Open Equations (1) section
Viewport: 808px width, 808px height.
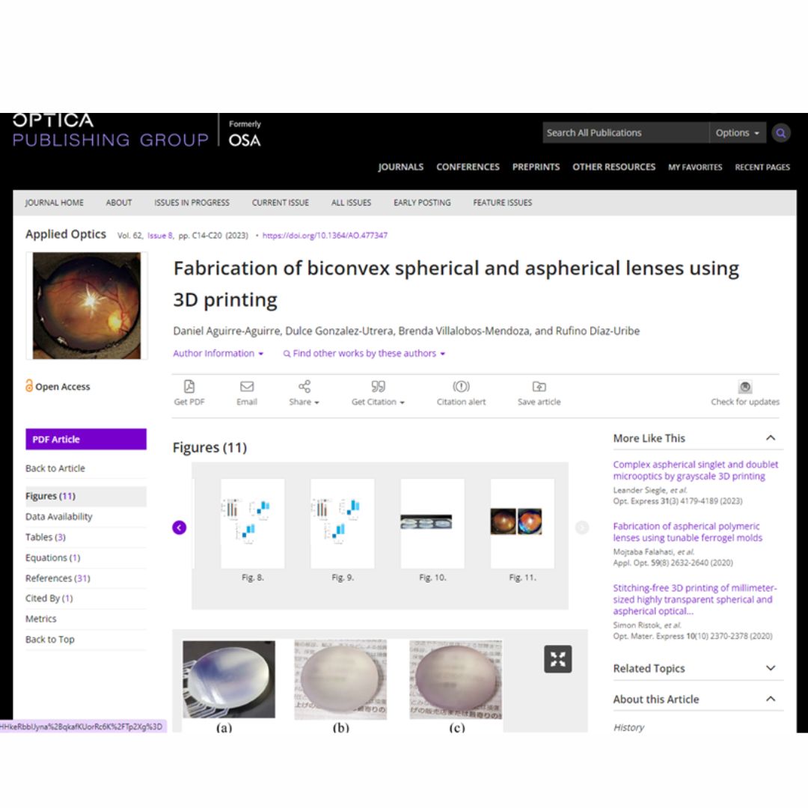coord(52,557)
